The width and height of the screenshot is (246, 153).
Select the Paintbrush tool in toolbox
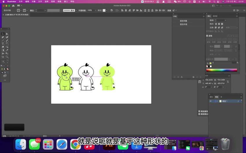pyautogui.click(x=7, y=40)
